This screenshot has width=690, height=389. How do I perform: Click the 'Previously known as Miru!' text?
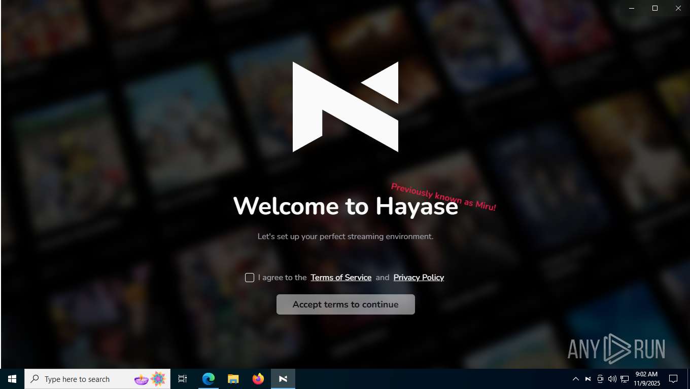coord(443,197)
